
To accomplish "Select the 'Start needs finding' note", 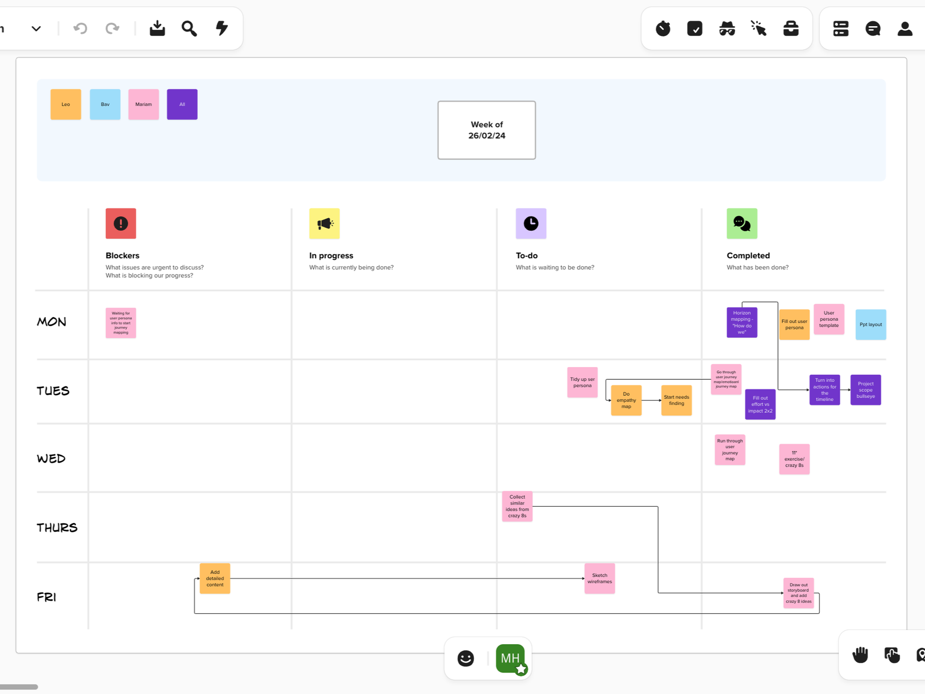I will pyautogui.click(x=677, y=400).
